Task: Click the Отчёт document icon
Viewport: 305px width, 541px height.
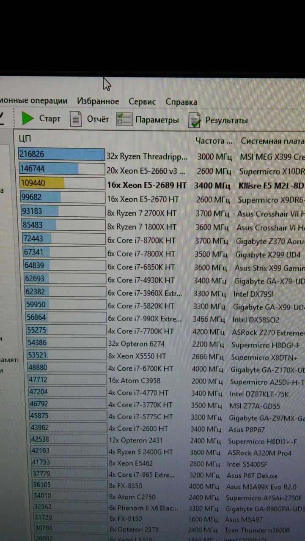Action: 76,119
